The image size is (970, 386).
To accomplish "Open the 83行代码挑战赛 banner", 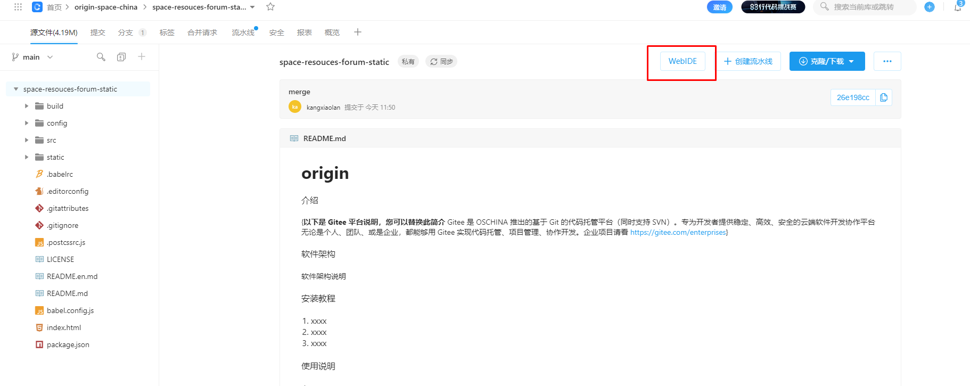I will (773, 7).
